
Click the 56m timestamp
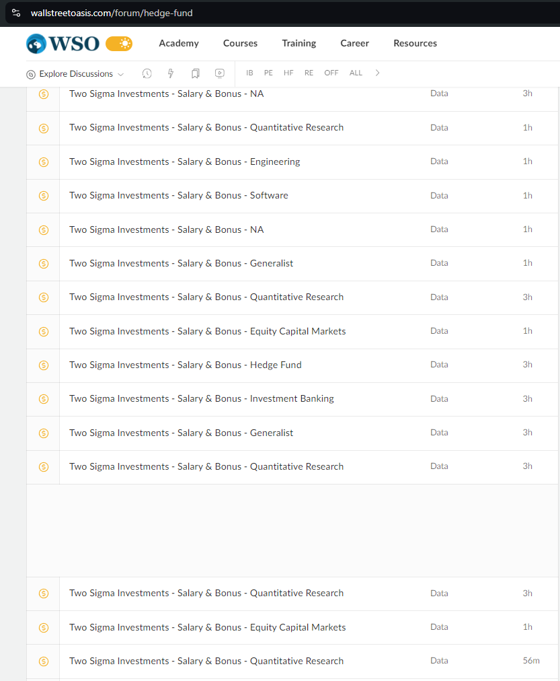click(x=531, y=661)
